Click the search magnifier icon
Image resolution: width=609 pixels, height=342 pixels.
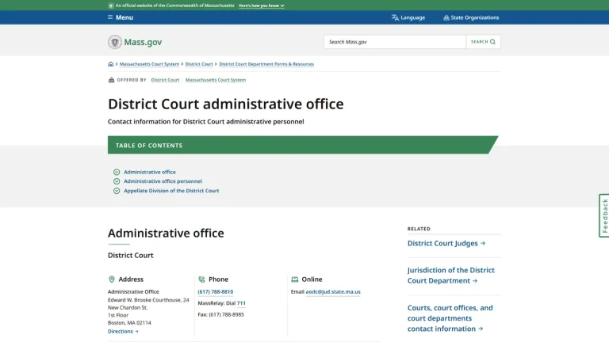point(492,42)
